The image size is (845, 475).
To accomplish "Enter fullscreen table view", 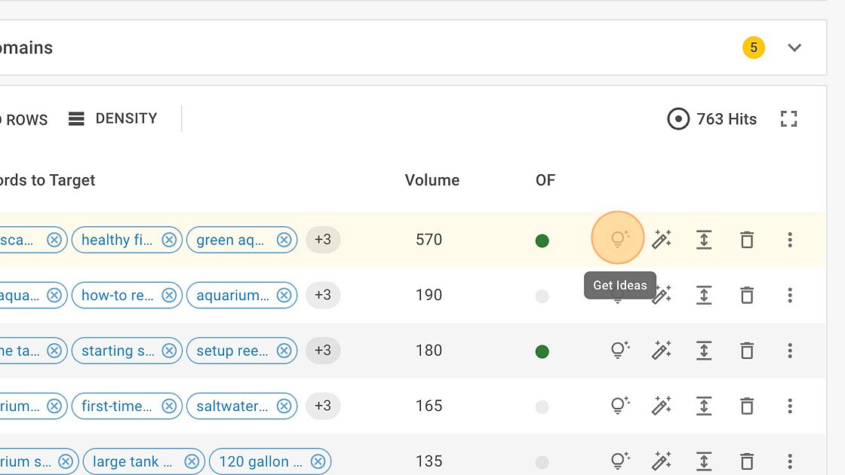I will tap(789, 119).
